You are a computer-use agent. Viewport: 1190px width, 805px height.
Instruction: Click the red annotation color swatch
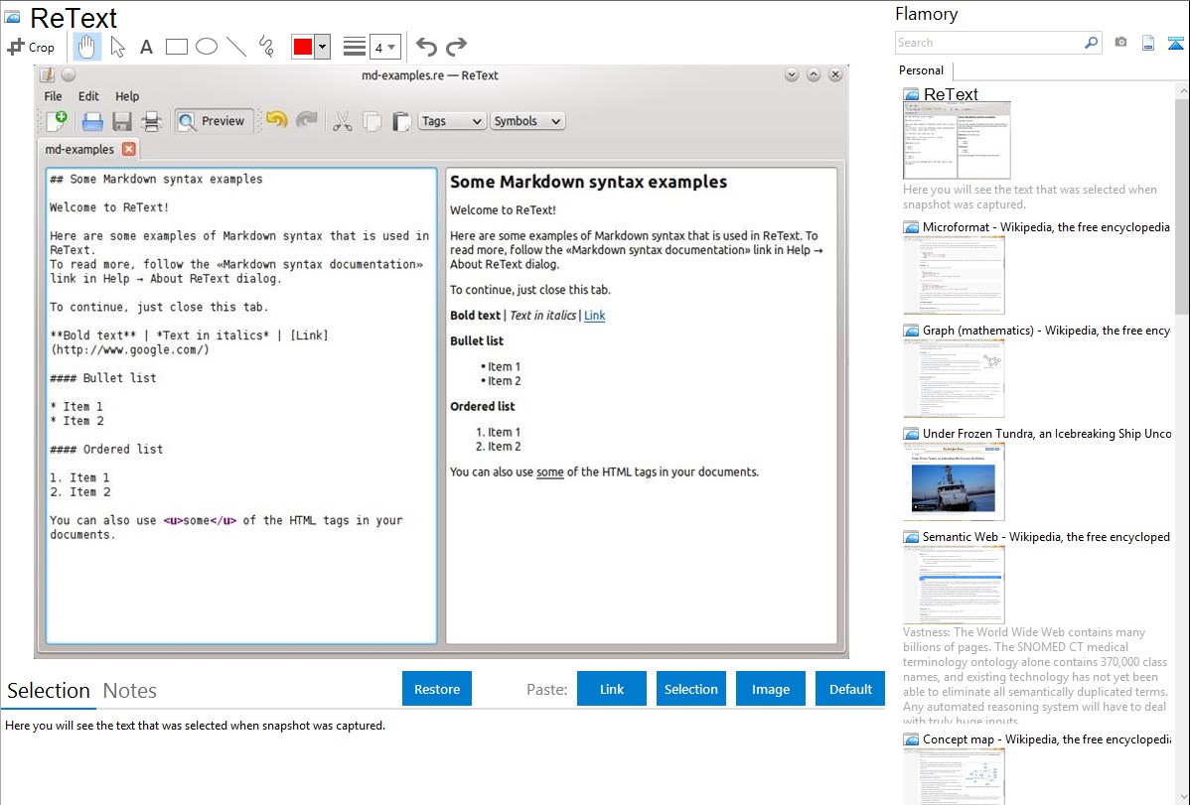[x=303, y=47]
